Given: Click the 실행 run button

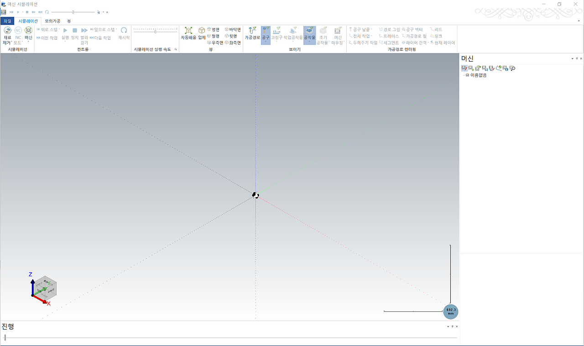Looking at the screenshot, I should tap(65, 36).
